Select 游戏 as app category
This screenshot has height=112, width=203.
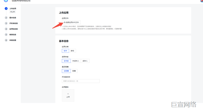tap(72, 51)
